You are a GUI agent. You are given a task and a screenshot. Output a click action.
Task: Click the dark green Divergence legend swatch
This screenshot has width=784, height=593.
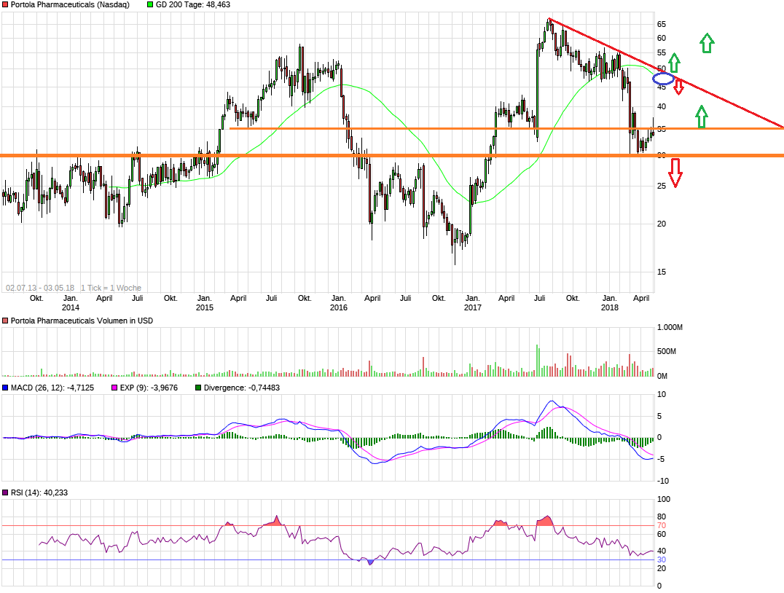[x=198, y=388]
